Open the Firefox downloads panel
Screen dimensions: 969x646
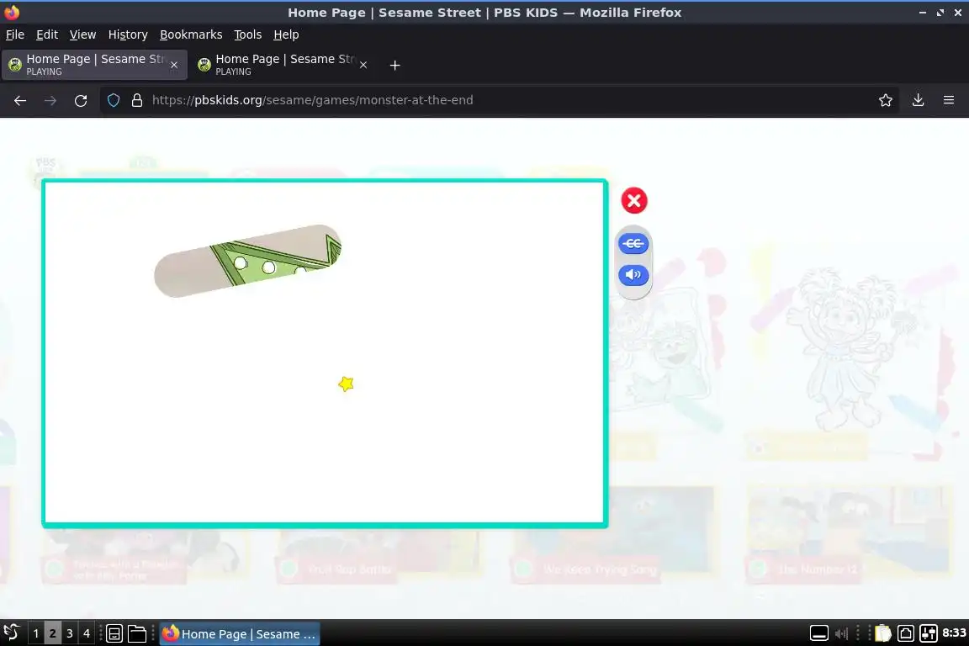pyautogui.click(x=919, y=100)
